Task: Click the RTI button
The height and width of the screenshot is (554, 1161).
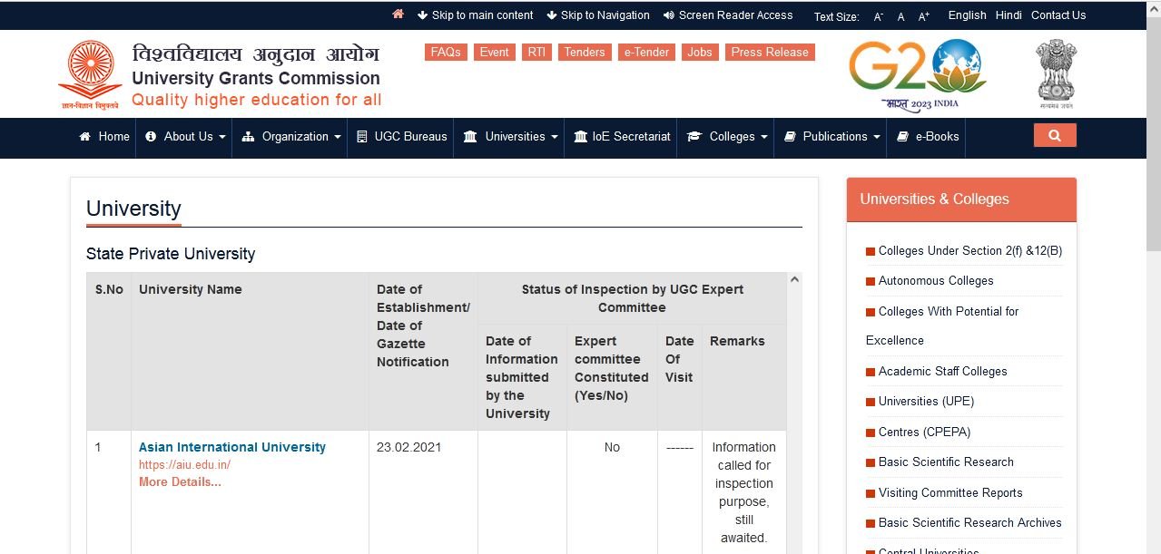Action: pyautogui.click(x=536, y=53)
